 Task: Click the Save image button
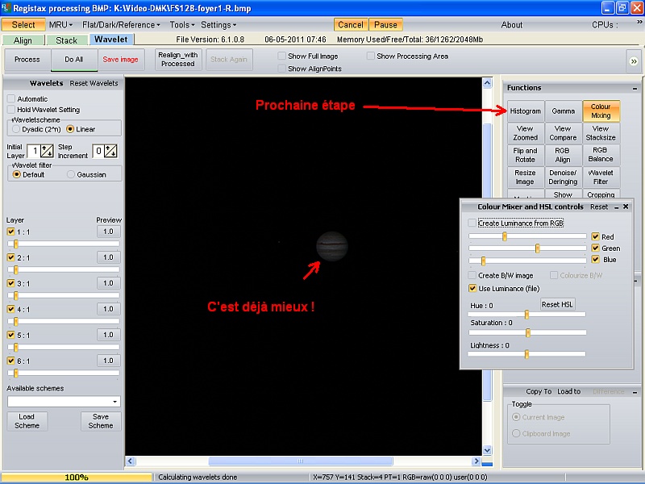pyautogui.click(x=122, y=59)
